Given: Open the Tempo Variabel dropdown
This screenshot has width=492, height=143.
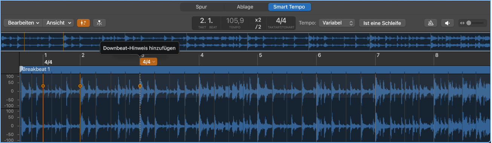Looking at the screenshot, I should pyautogui.click(x=337, y=23).
